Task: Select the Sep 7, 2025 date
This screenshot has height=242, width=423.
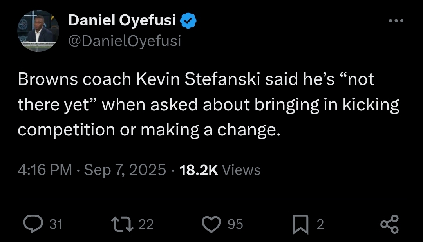Action: pos(125,170)
